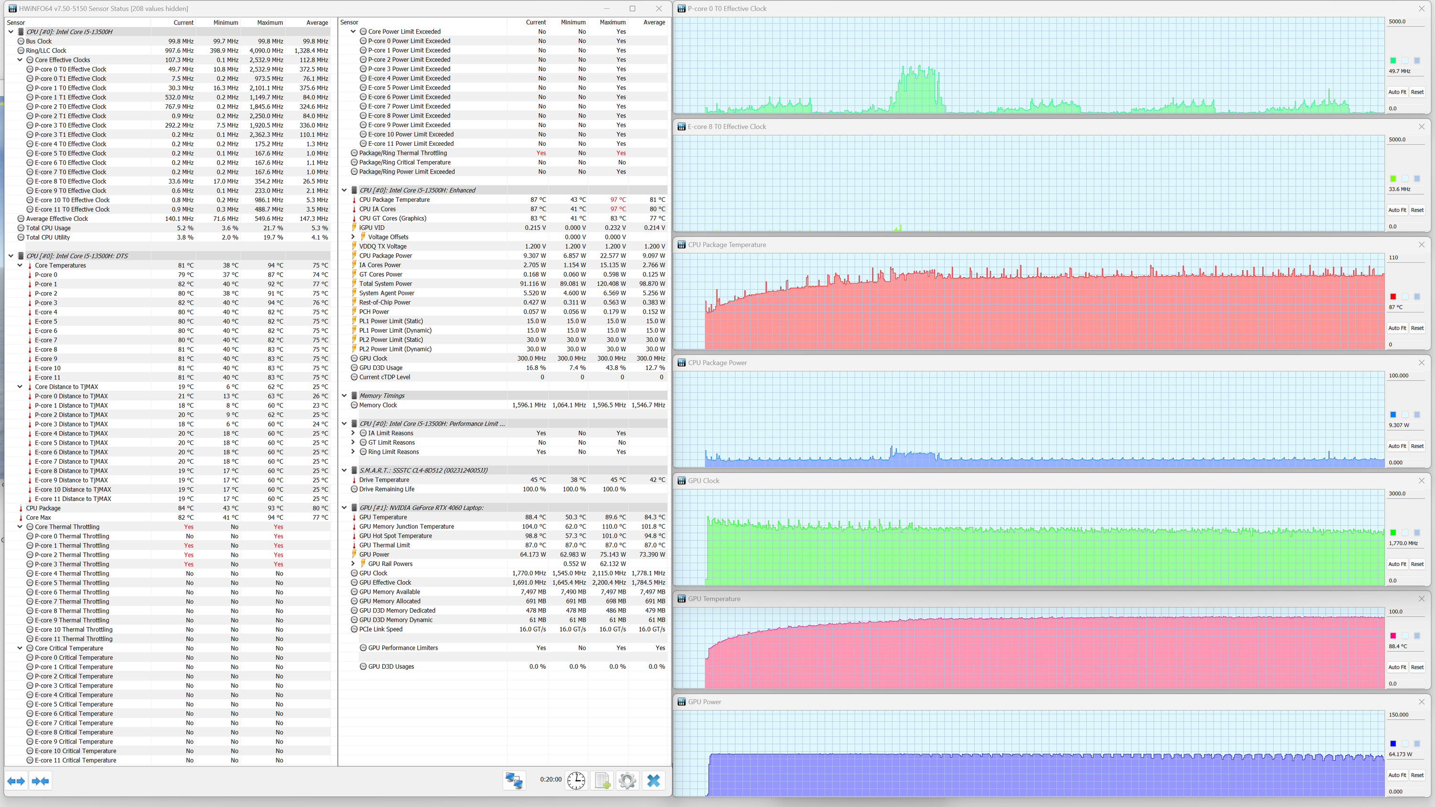Click the expand columns arrows button
Image resolution: width=1435 pixels, height=807 pixels.
pos(16,781)
